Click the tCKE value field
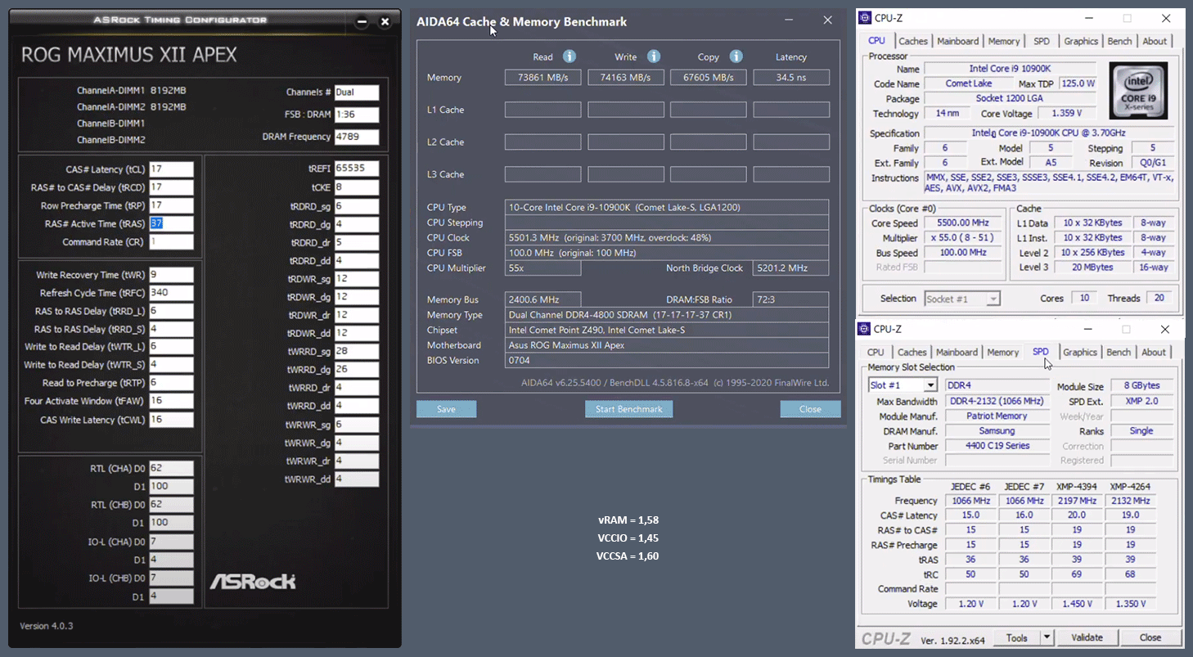The width and height of the screenshot is (1193, 657). (356, 187)
